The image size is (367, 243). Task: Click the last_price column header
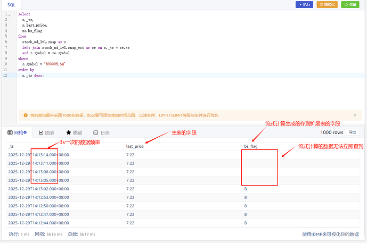[x=136, y=146]
